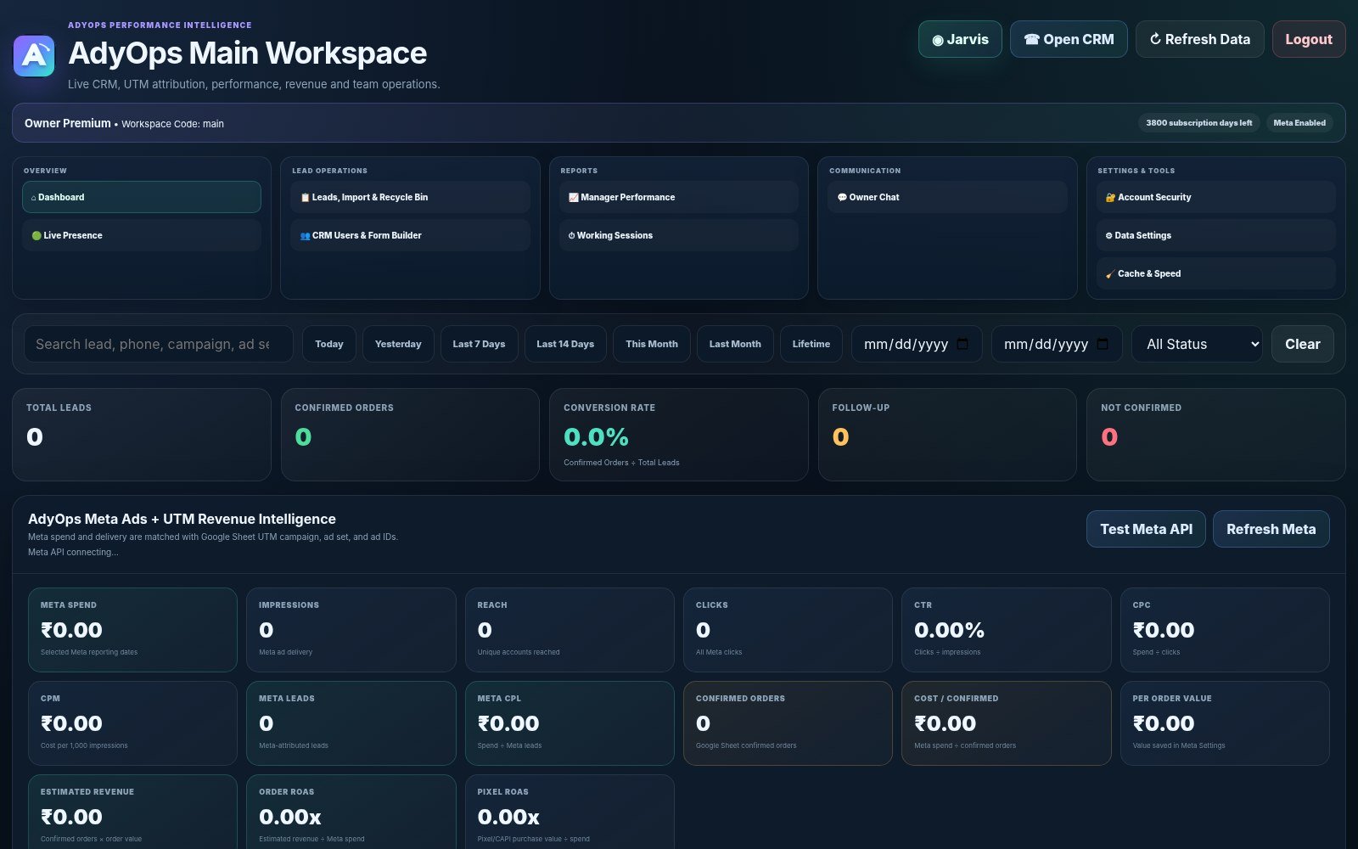Viewport: 1358px width, 849px height.
Task: Open the calendar picker on second date field
Action: click(x=1103, y=344)
